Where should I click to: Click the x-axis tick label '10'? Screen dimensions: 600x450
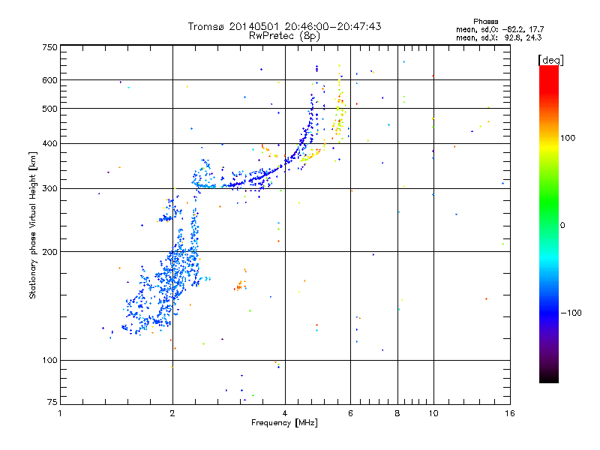pos(433,413)
